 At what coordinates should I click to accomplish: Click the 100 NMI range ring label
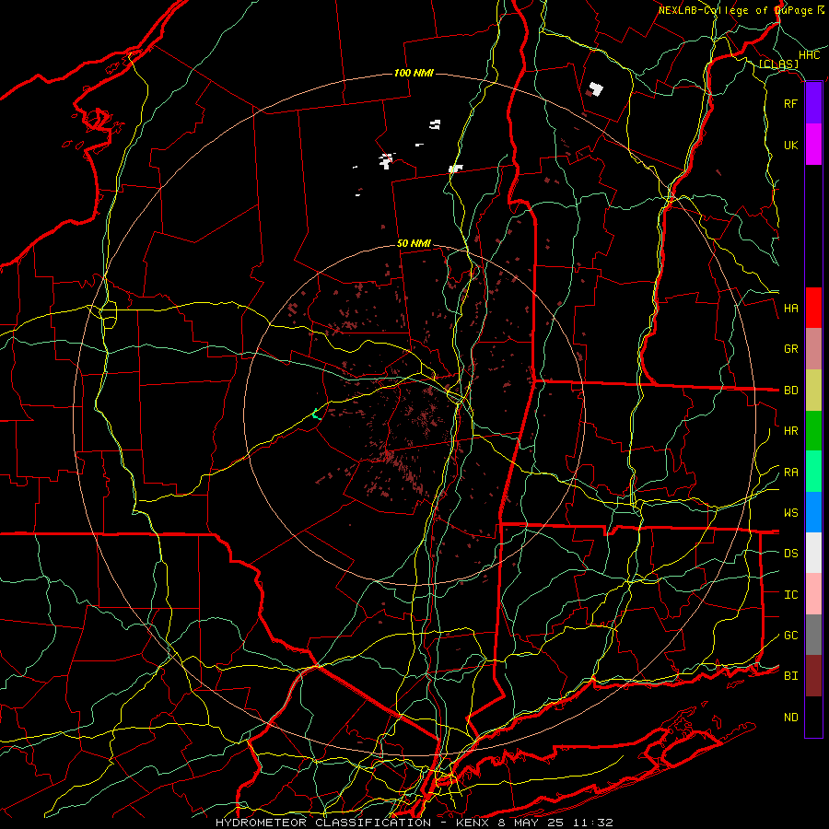414,73
